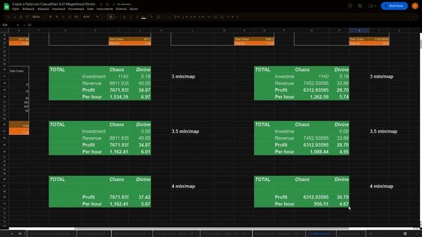Click the horizontal scrollbar at the bottom

coord(211,228)
